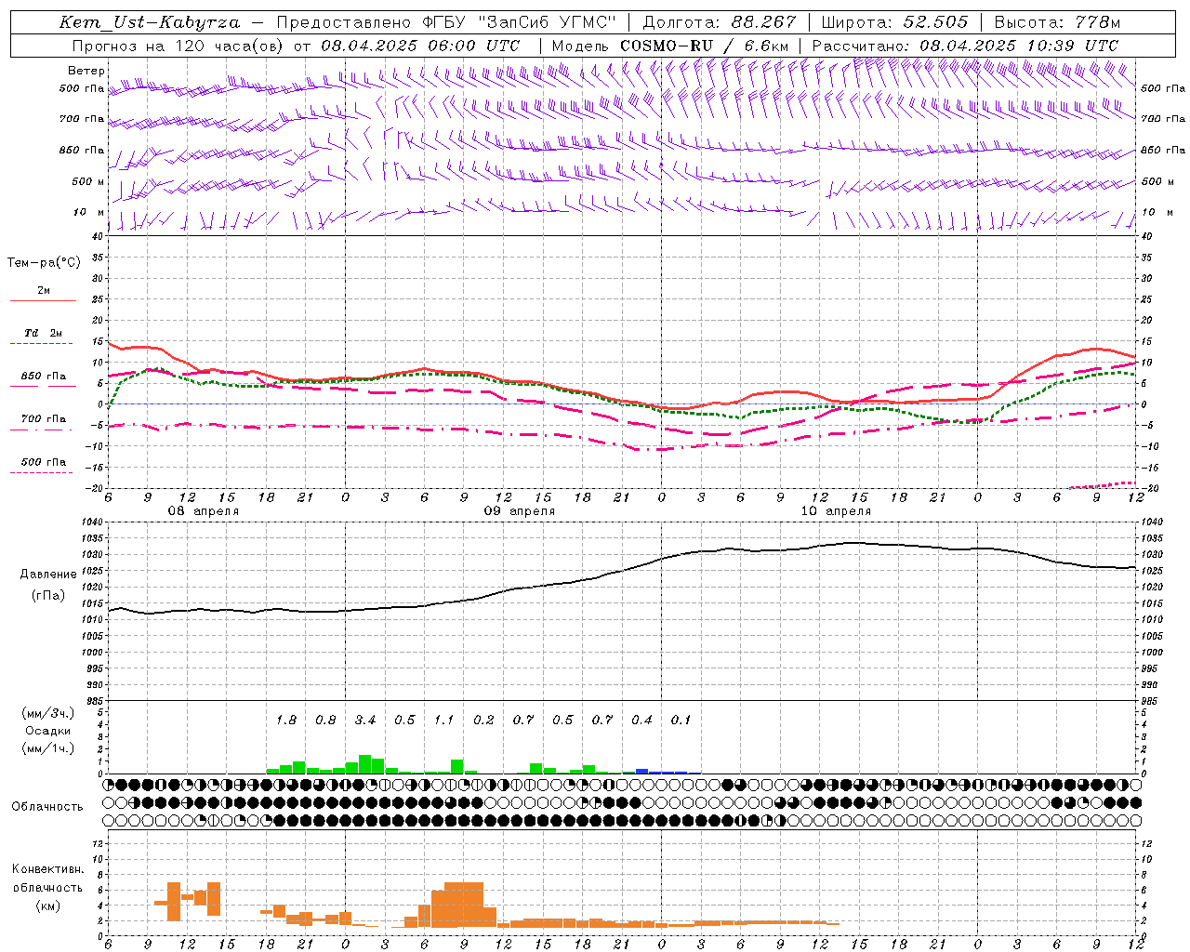The height and width of the screenshot is (952, 1190).
Task: Click the '3.4' three-hour precipitation value
Action: pos(365,721)
